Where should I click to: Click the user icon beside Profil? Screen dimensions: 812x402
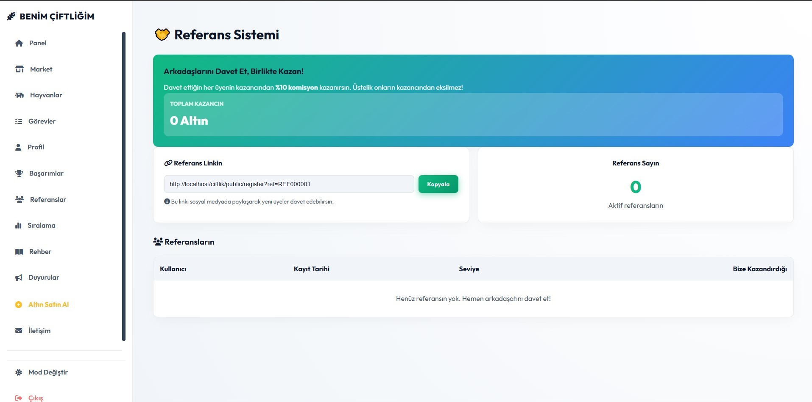tap(18, 147)
